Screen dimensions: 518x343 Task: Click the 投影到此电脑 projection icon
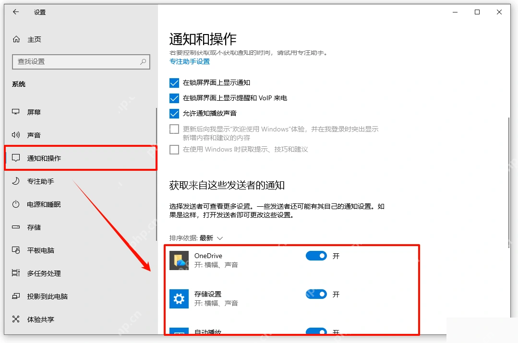tap(15, 296)
